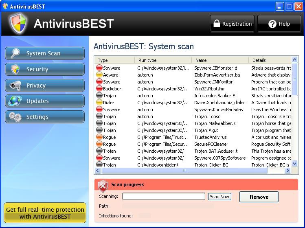Sort the list by Type column header
305x228 pixels.
pyautogui.click(x=114, y=60)
